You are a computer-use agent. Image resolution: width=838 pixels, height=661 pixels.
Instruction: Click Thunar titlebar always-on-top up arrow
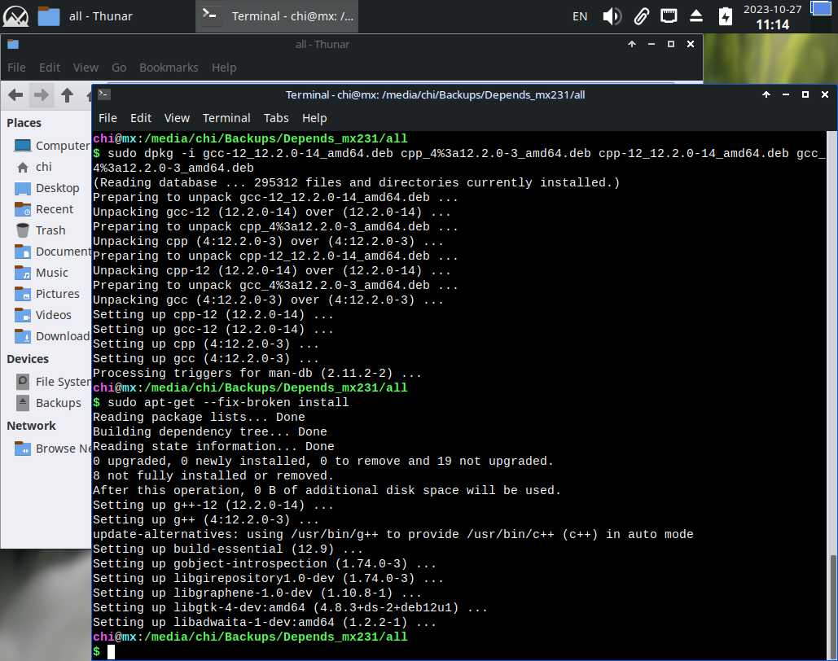[x=632, y=44]
